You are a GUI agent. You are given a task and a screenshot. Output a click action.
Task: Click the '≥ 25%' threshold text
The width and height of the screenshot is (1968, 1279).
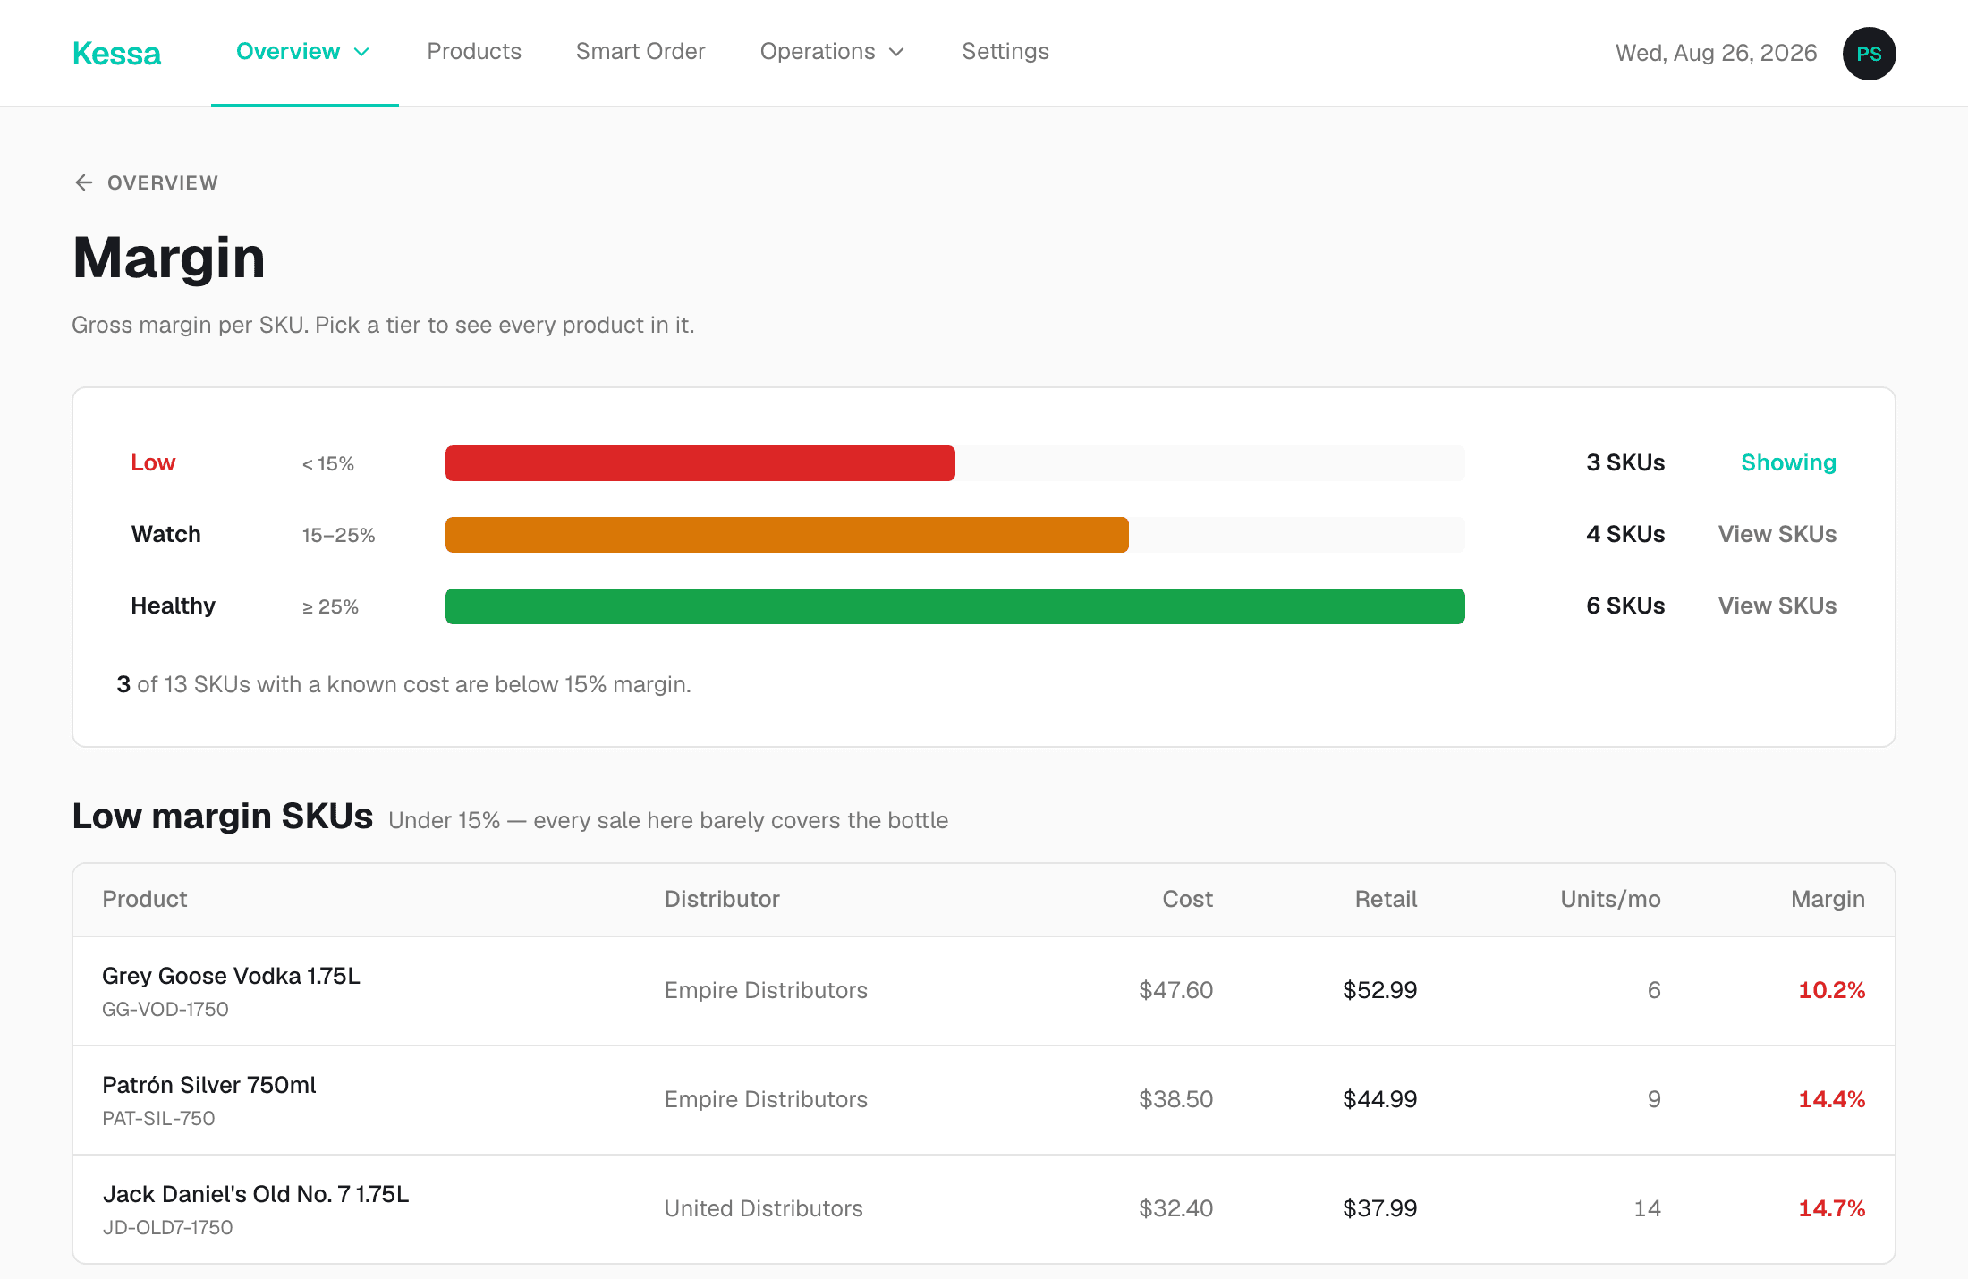point(330,606)
